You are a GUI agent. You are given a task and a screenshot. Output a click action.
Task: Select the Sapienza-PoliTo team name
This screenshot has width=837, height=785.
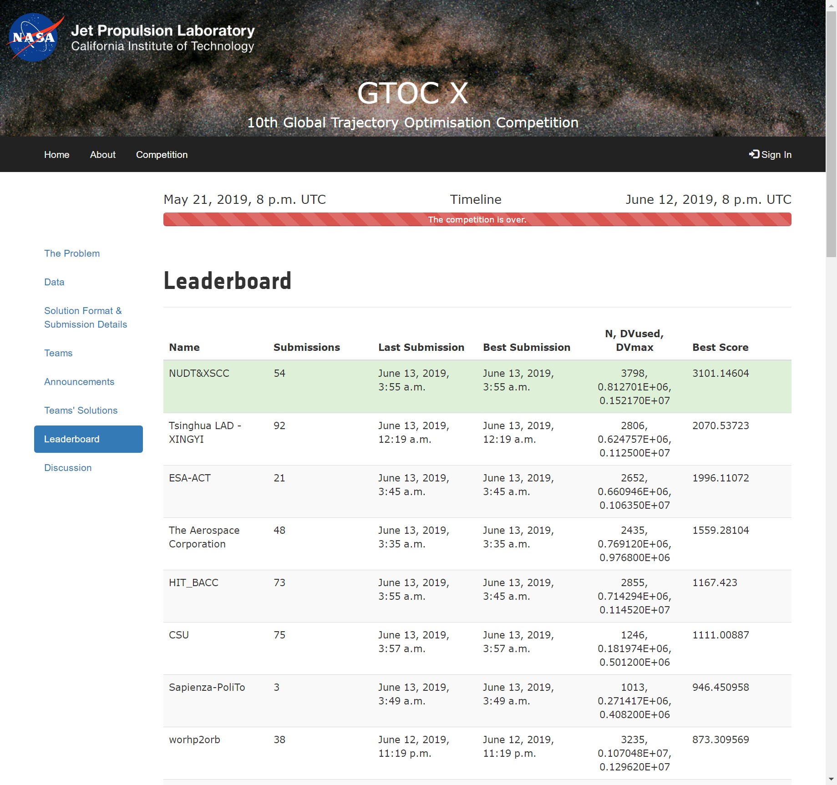coord(207,687)
